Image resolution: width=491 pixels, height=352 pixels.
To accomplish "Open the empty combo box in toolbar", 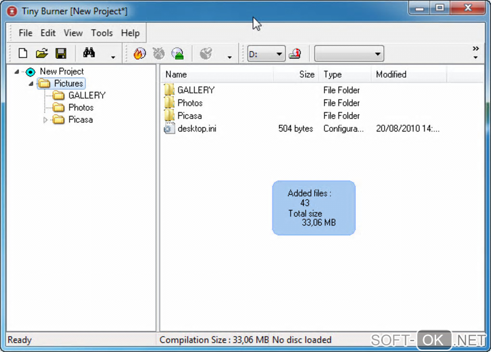I will 349,54.
